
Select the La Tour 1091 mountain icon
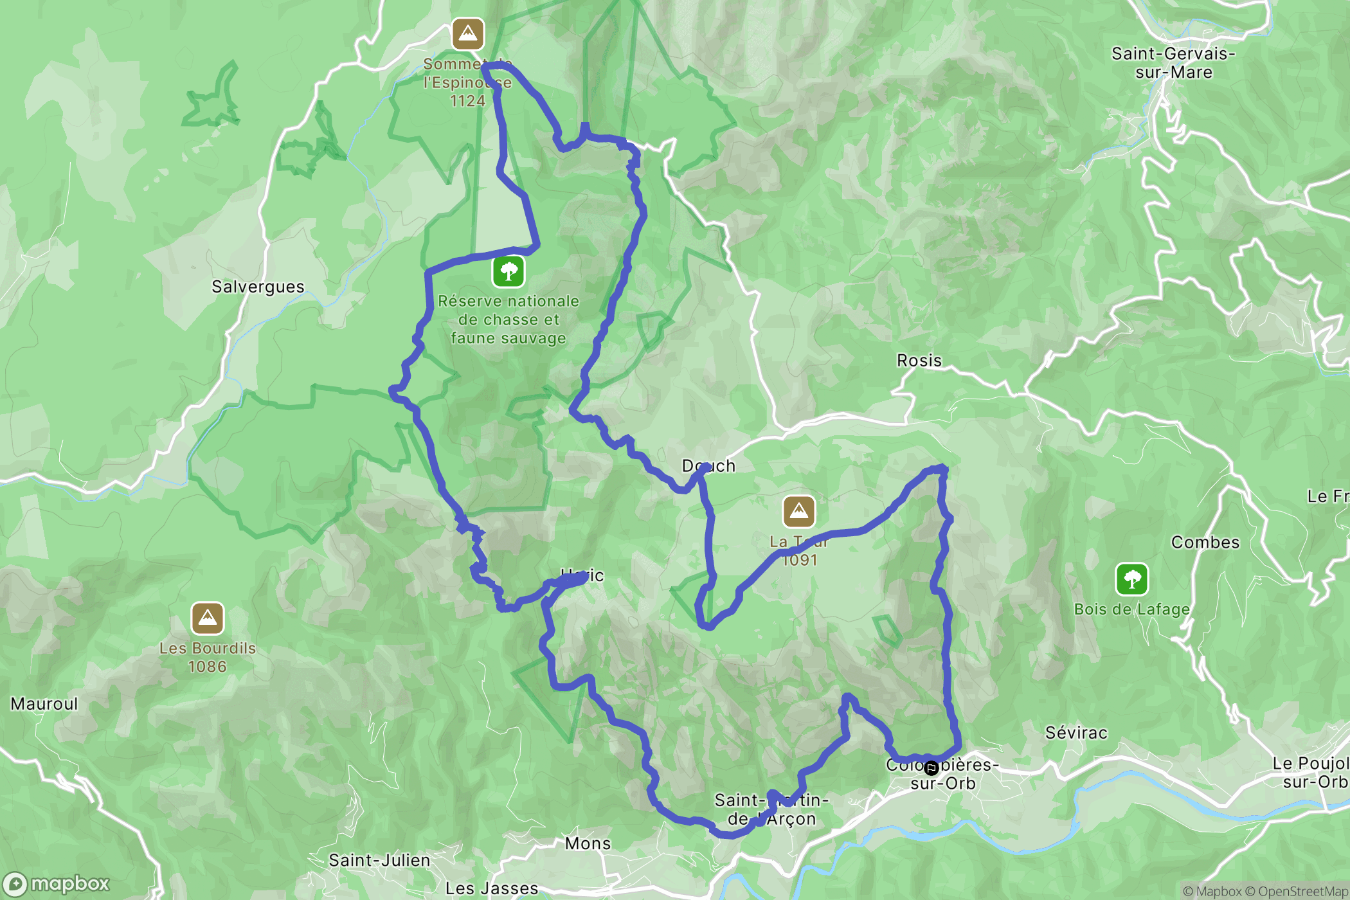(x=798, y=511)
